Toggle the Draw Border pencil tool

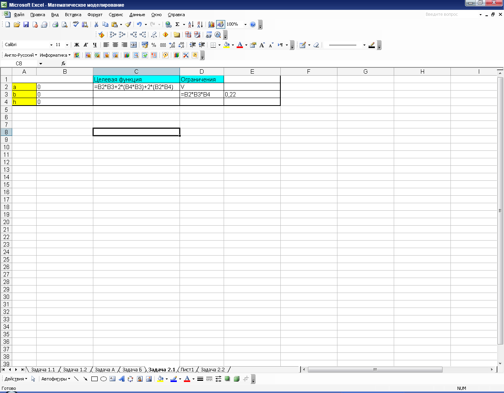(x=302, y=45)
